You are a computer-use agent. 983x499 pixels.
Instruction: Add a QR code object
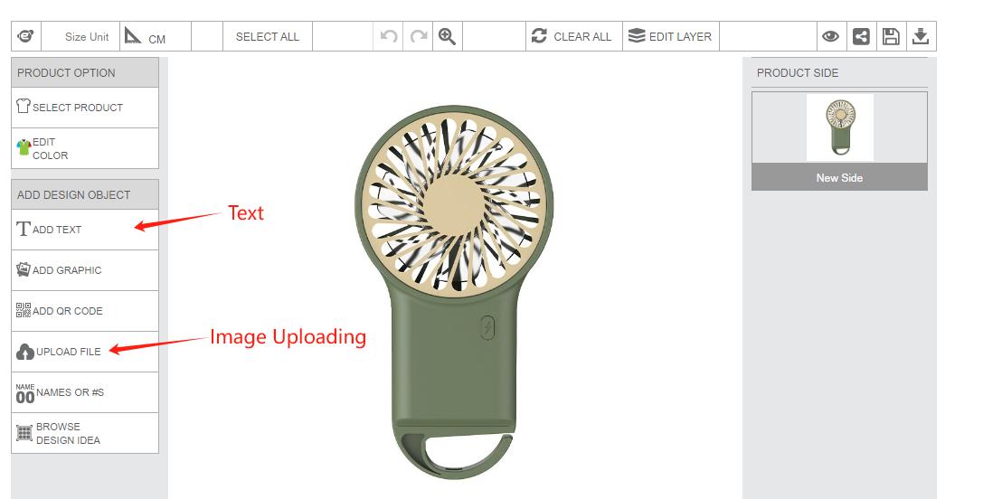click(x=85, y=311)
